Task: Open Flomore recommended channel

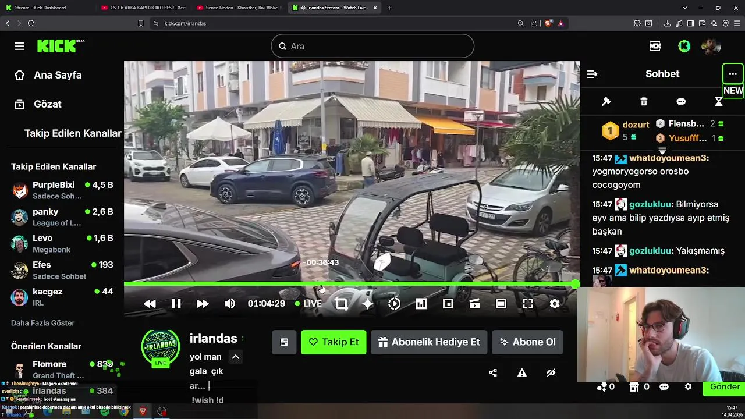Action: click(62, 370)
